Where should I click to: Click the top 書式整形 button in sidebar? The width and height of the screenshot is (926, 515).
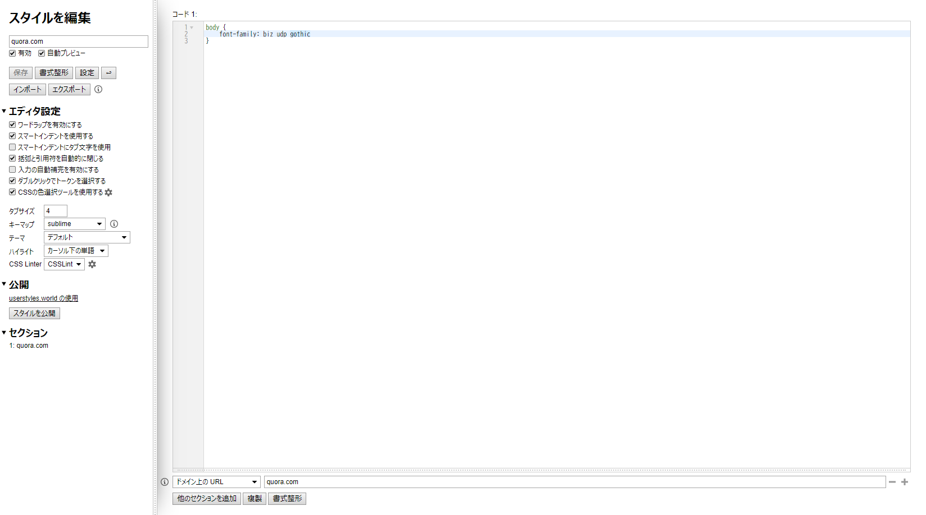(54, 73)
